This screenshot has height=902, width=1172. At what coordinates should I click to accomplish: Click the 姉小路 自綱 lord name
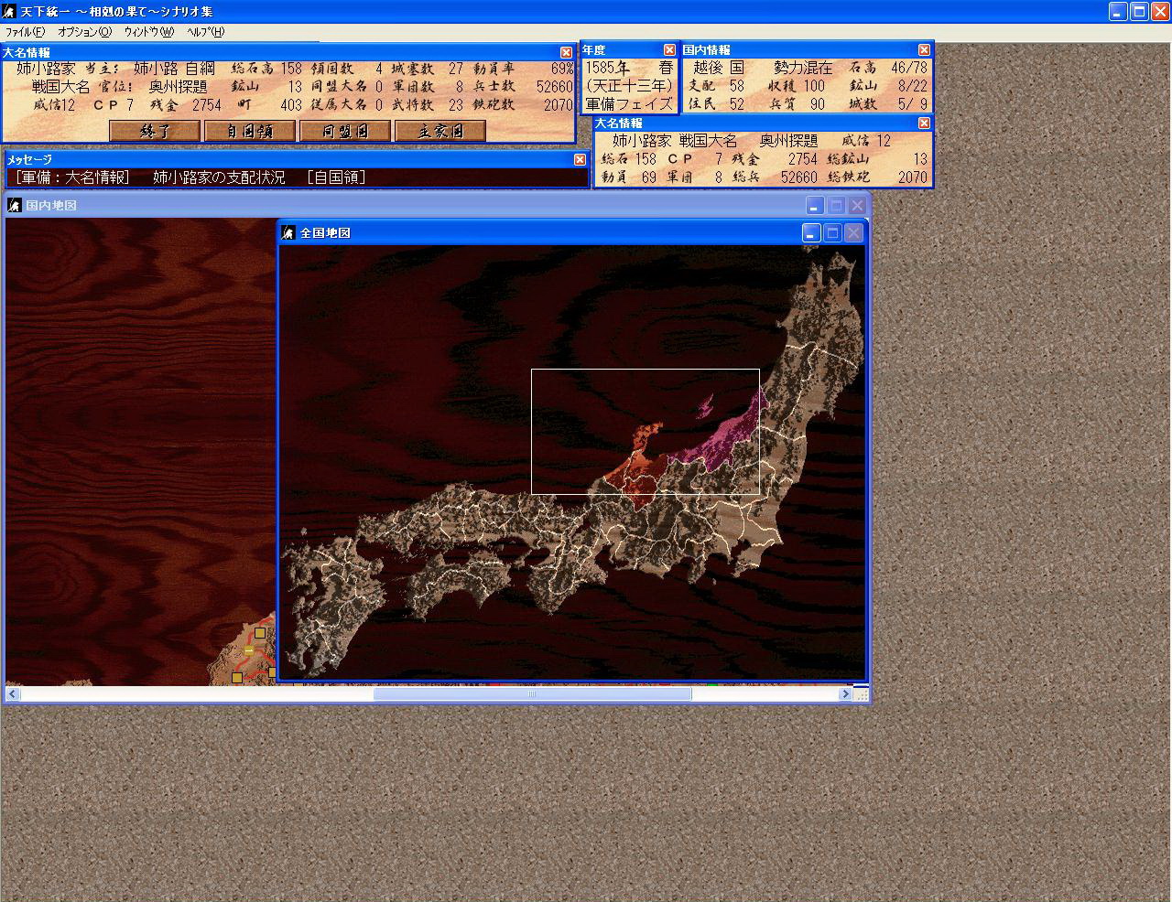pyautogui.click(x=174, y=69)
